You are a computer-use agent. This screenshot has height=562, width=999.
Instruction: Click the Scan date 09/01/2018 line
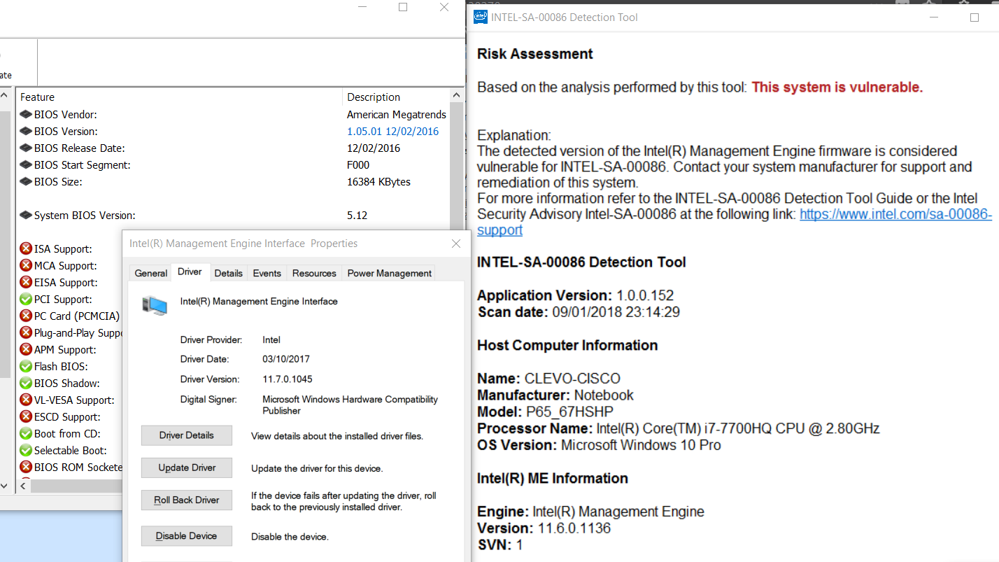tap(579, 312)
